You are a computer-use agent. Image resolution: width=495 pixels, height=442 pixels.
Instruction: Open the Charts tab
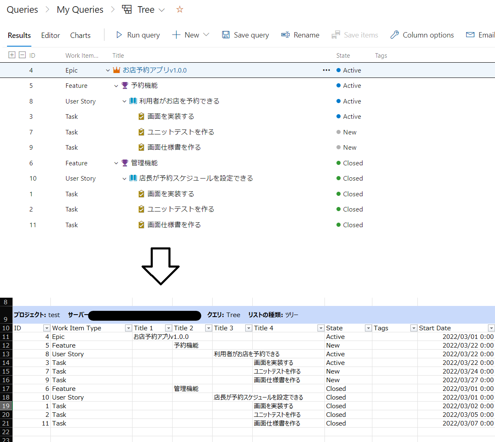point(80,35)
